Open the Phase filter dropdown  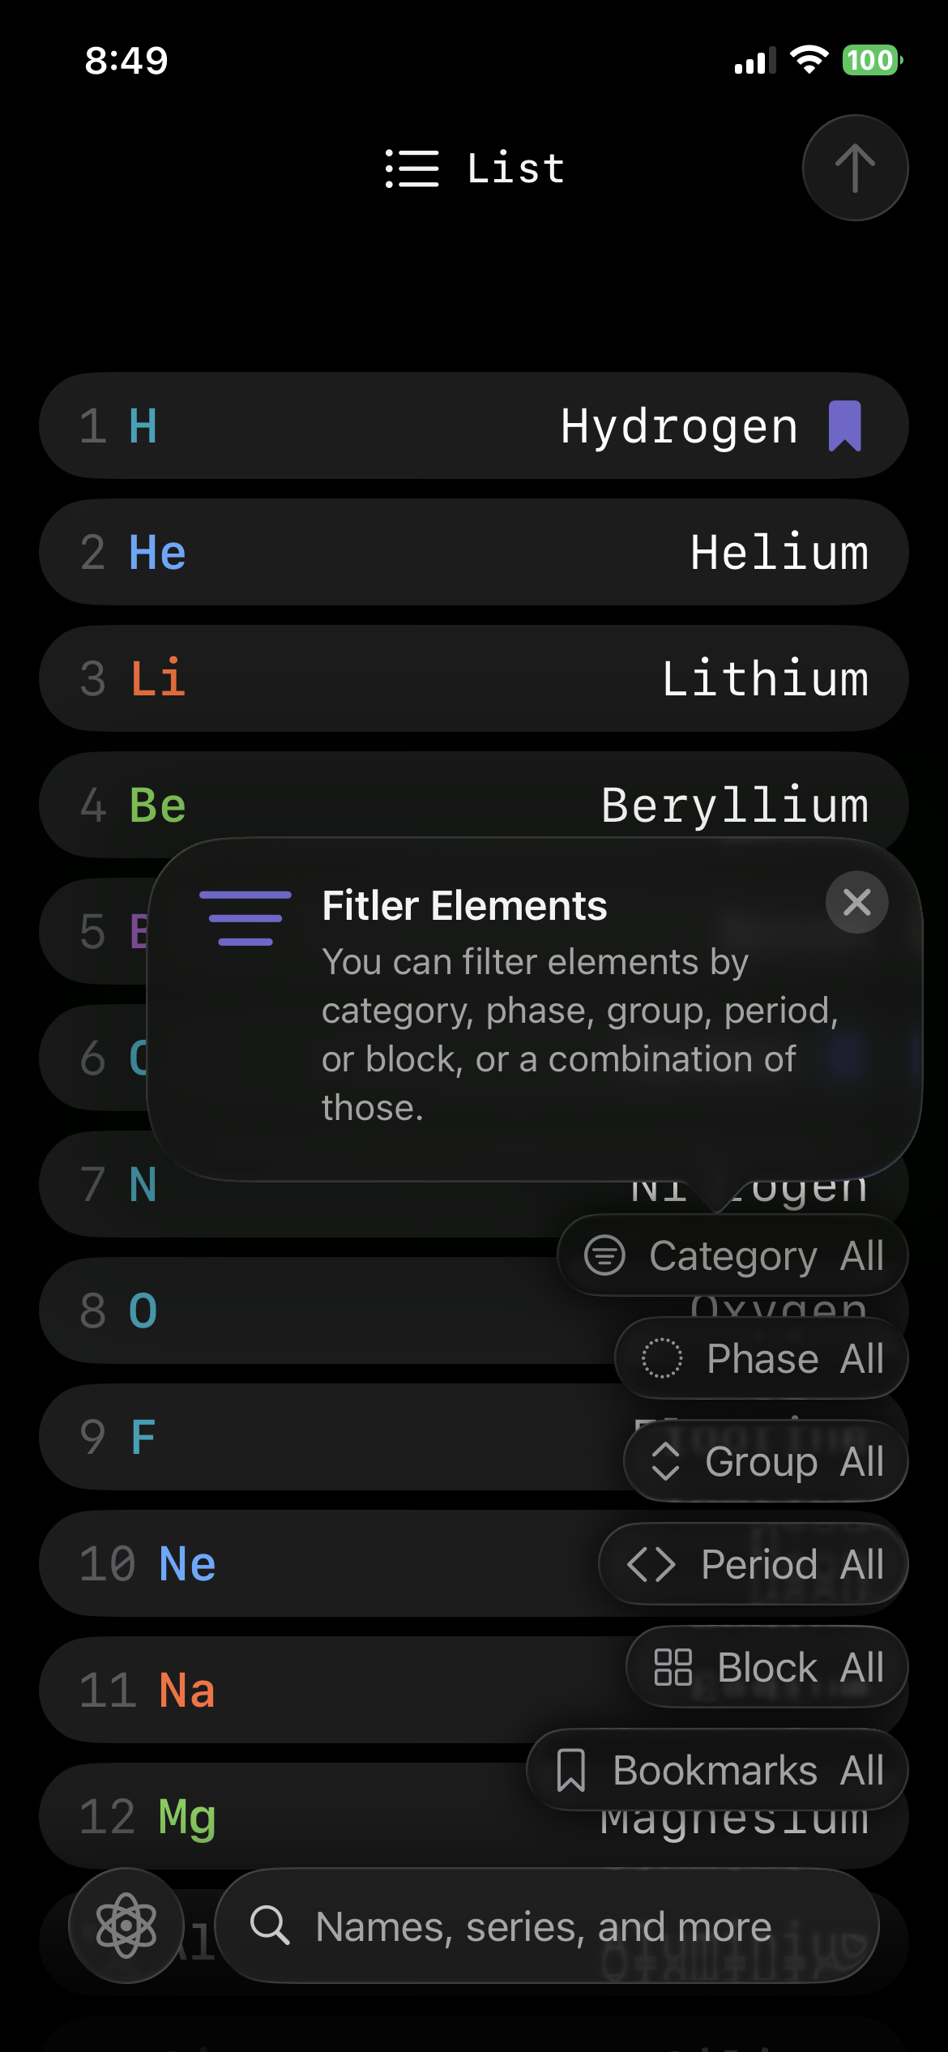pyautogui.click(x=762, y=1358)
